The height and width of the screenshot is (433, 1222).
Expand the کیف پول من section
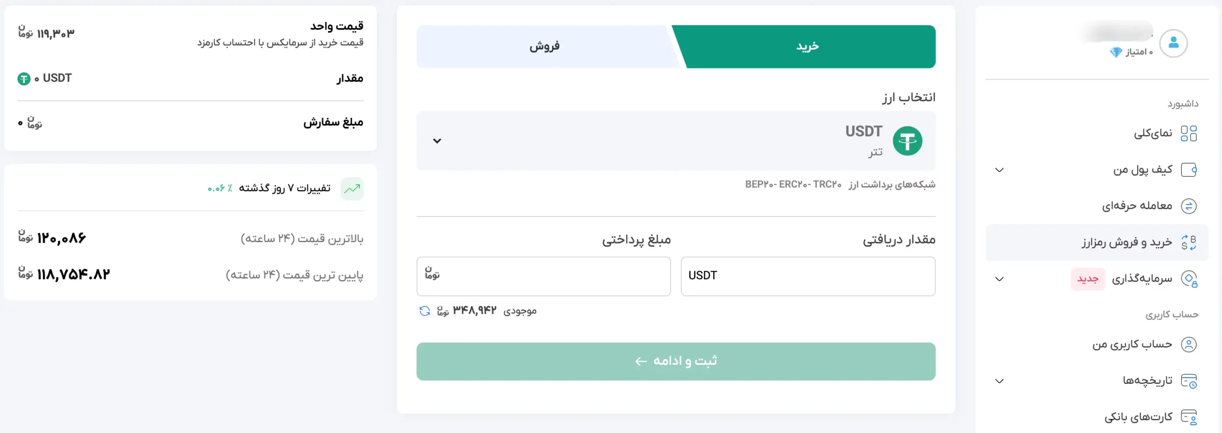999,170
